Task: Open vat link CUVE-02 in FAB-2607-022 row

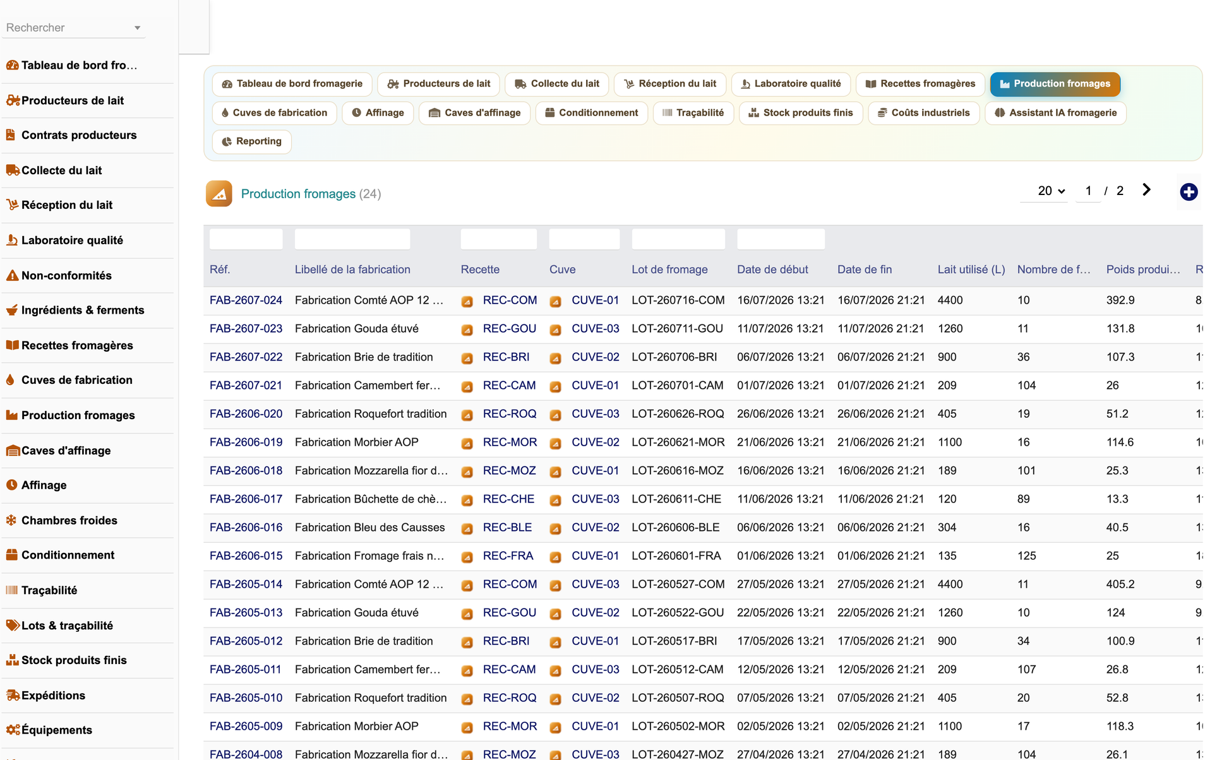Action: [x=596, y=357]
